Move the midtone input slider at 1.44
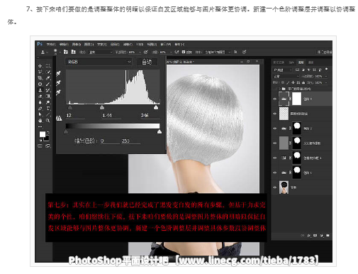Screen dimensions: 358x274 [102, 107]
